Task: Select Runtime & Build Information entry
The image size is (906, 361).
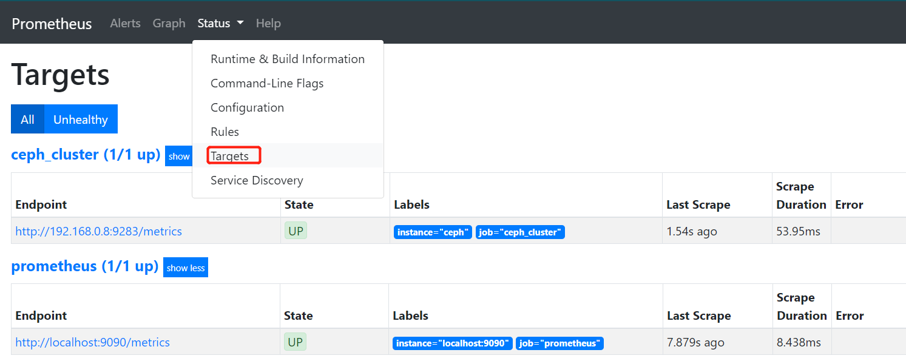Action: click(x=287, y=59)
